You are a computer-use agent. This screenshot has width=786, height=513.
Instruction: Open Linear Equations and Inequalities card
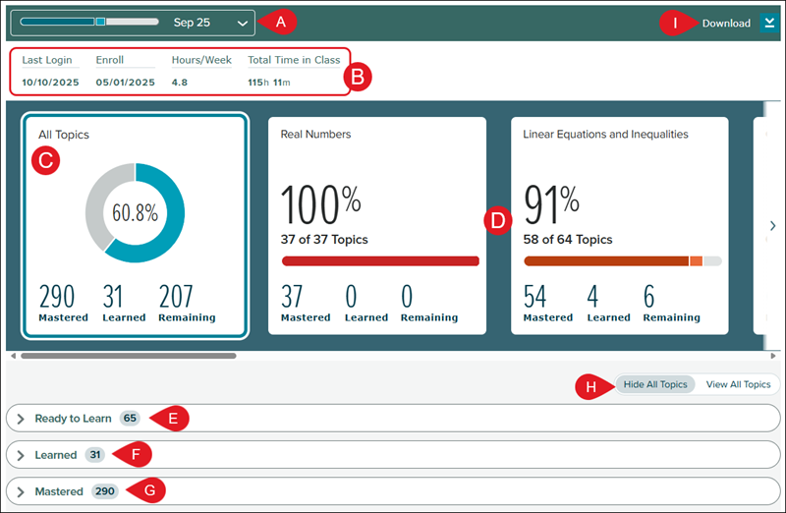tap(619, 226)
